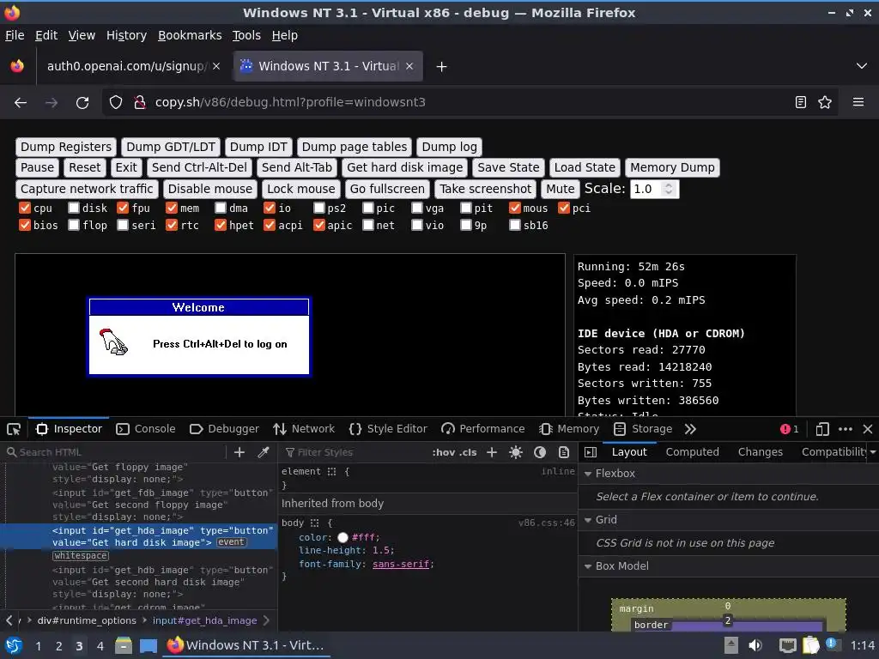Uncheck the bios log checkbox
879x659 pixels.
[25, 225]
